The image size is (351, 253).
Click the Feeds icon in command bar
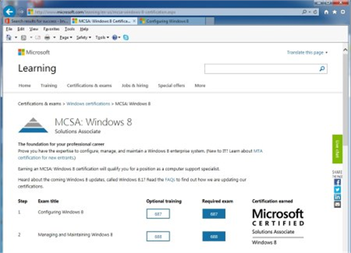click(24, 38)
